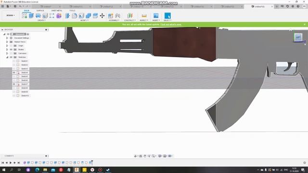
Task: Dismiss the green update banner
Action: pyautogui.click(x=305, y=25)
